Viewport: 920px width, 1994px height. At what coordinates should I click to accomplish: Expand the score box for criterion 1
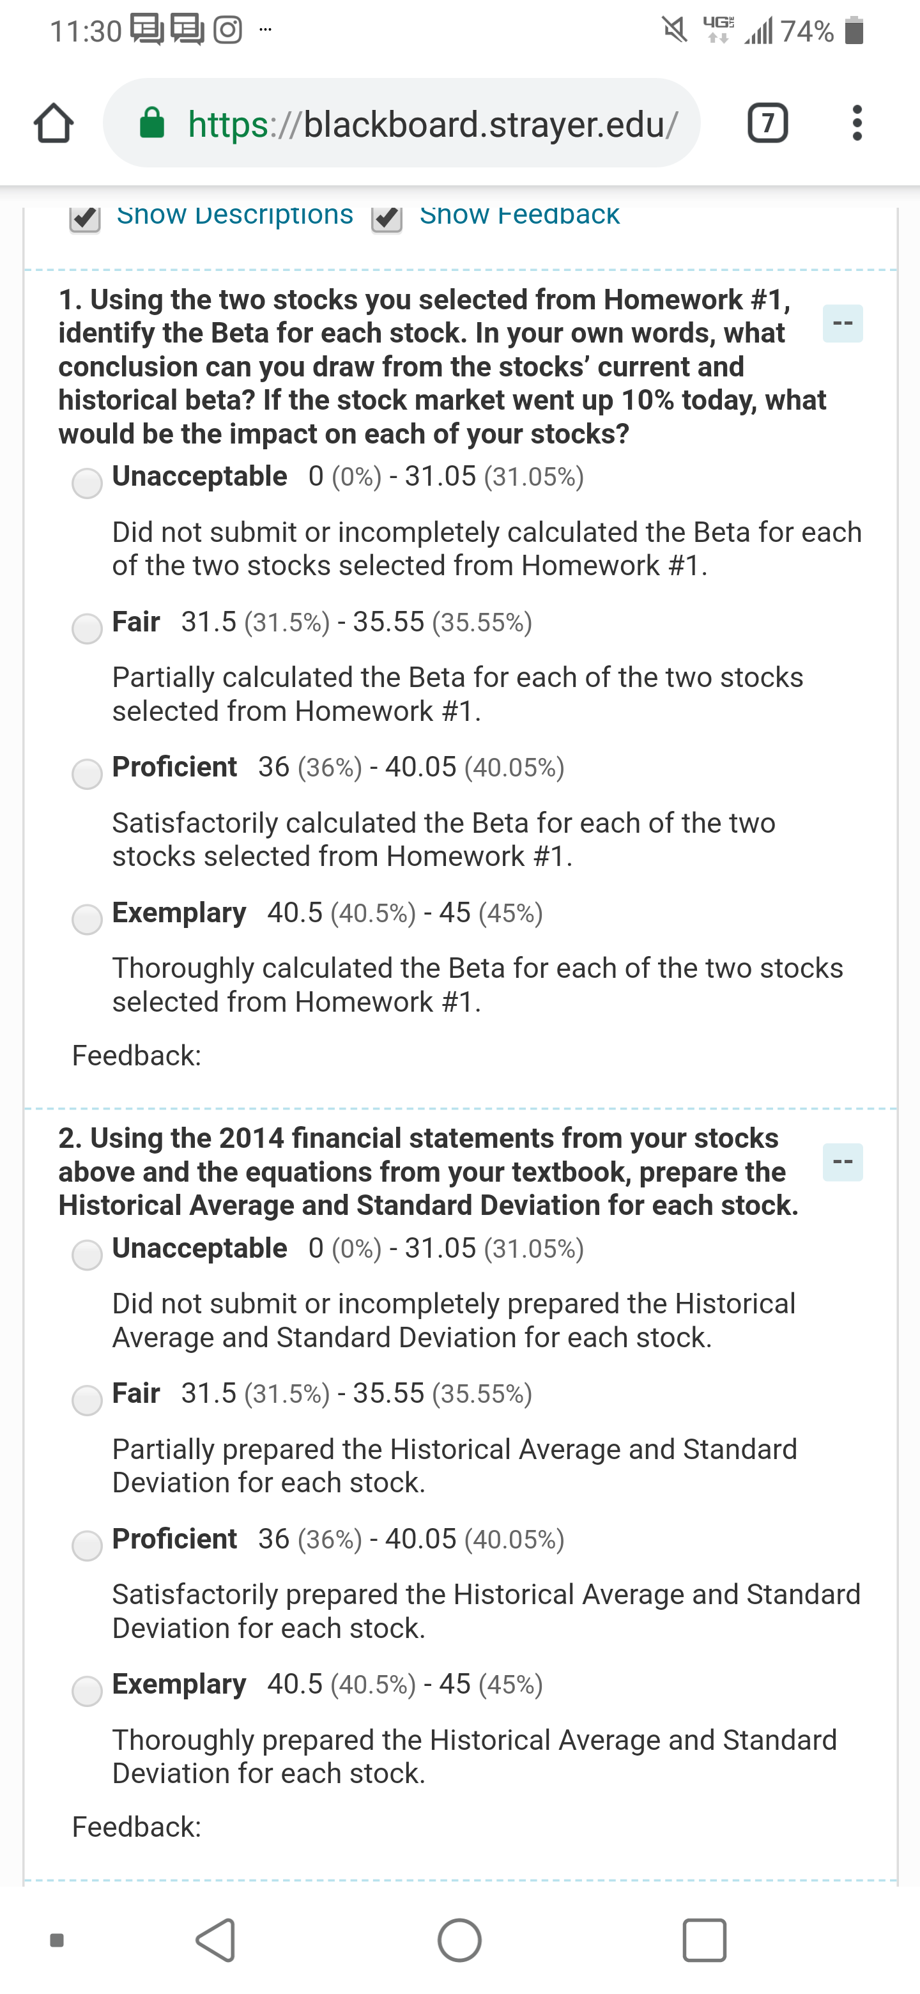click(x=843, y=323)
